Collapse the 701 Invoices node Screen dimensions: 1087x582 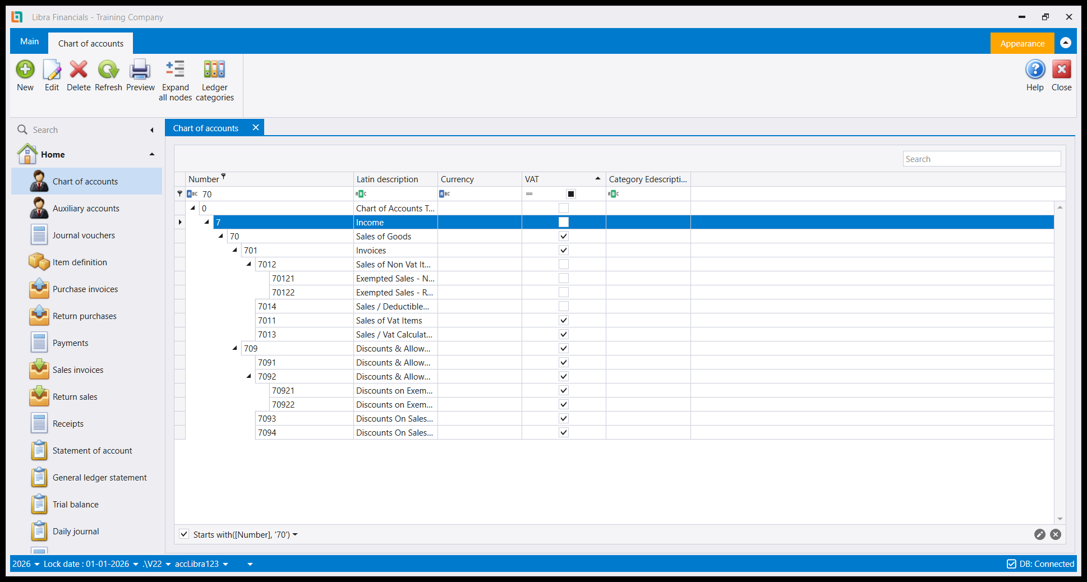pyautogui.click(x=235, y=250)
